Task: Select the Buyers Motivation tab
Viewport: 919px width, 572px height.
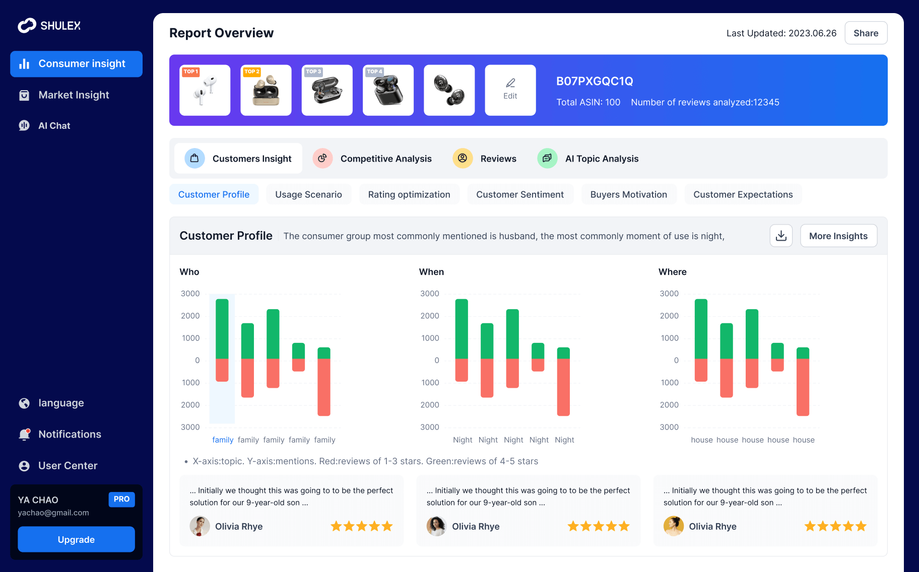Action: click(629, 194)
